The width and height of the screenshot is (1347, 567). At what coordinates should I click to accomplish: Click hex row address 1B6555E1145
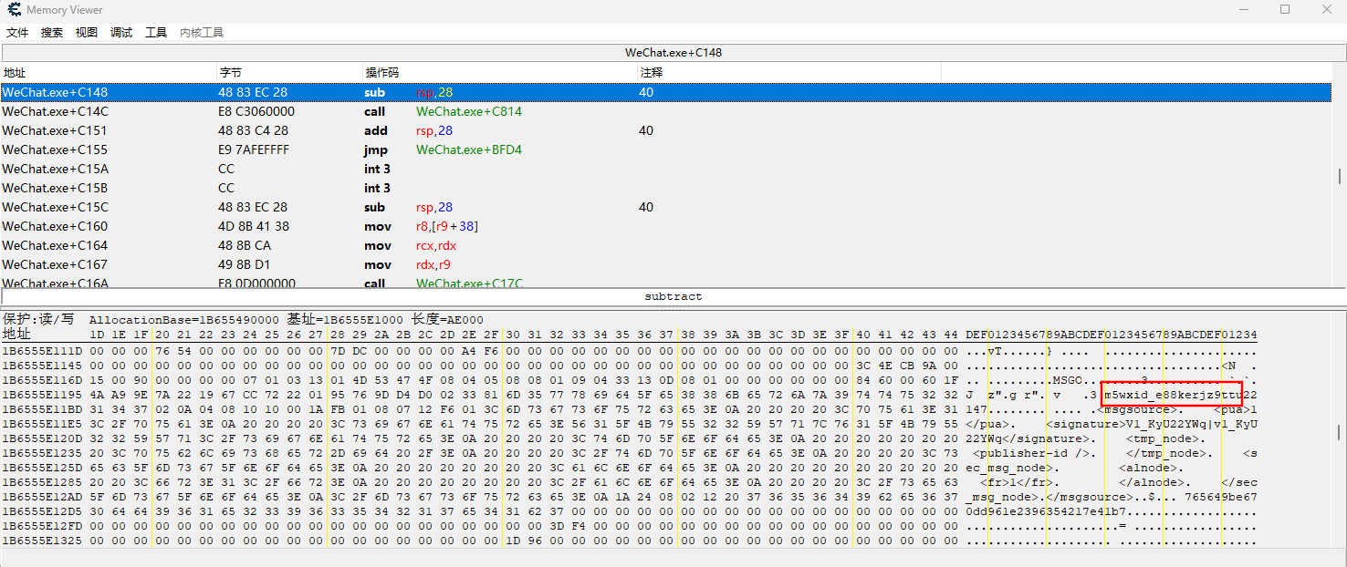42,366
